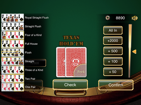
Task: Mute the sound with the speaker icon
Action: (x=135, y=18)
